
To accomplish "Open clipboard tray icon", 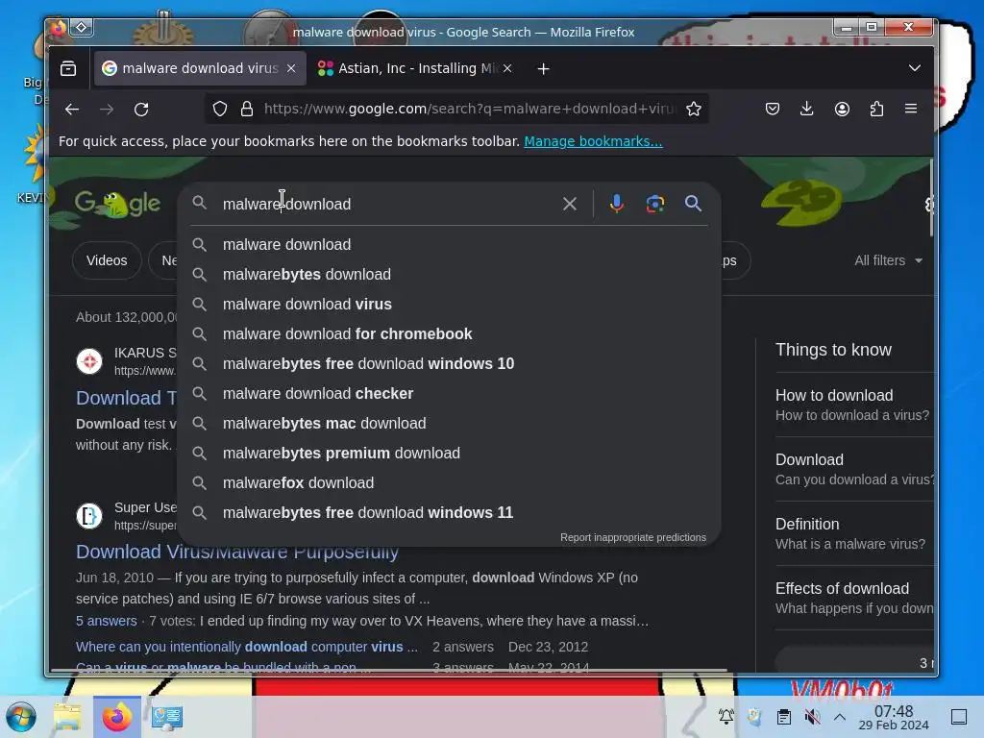I will (x=784, y=717).
